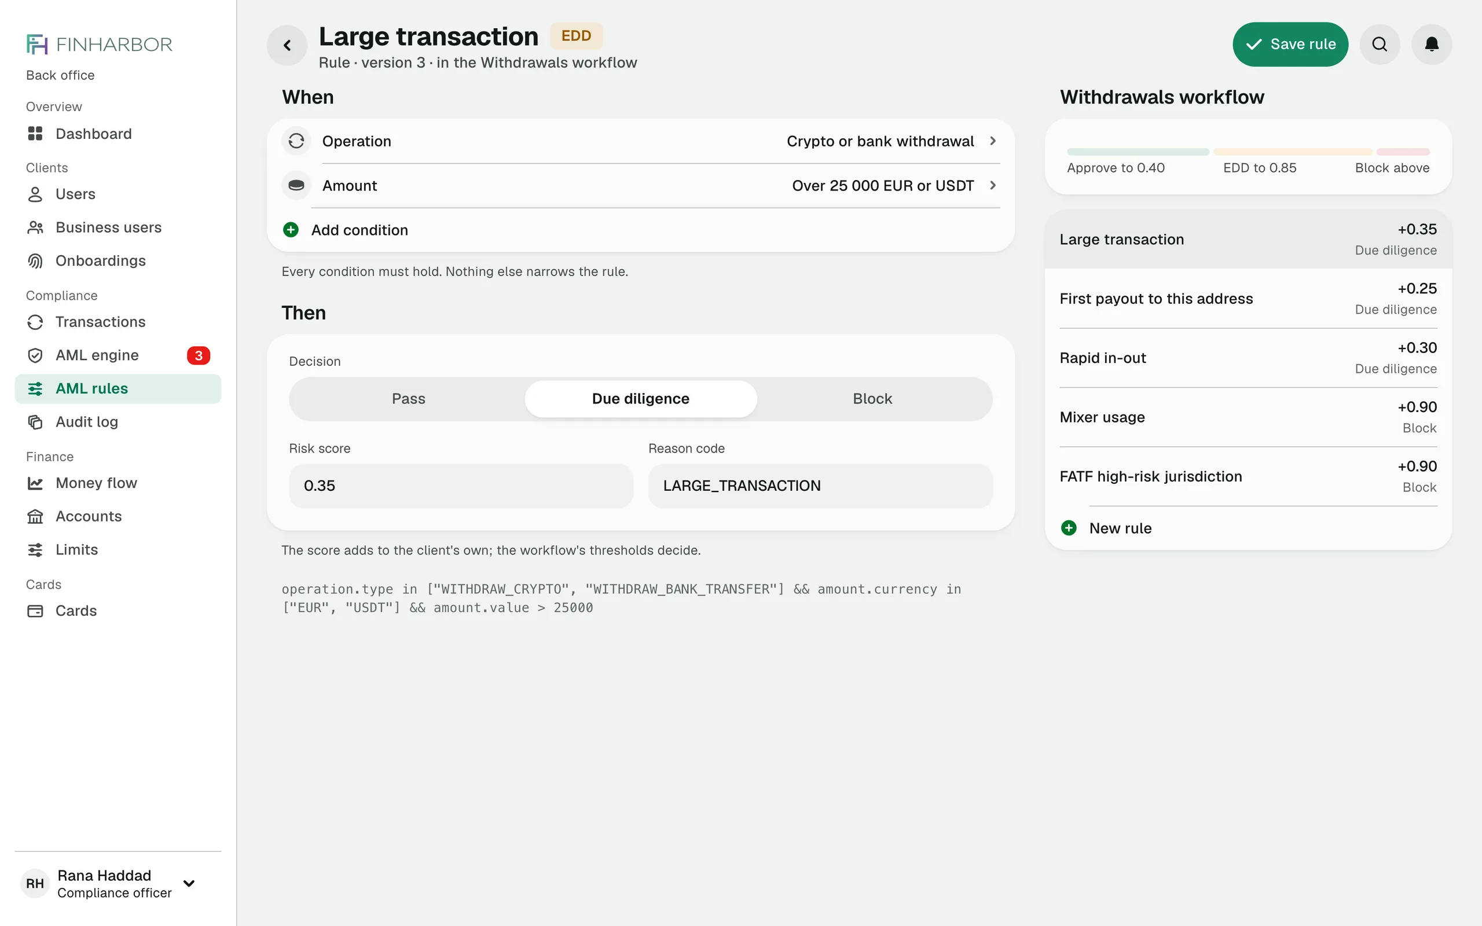Click the Transactions cycle icon in sidebar

[x=35, y=322]
